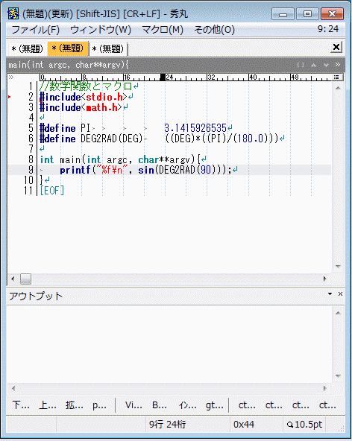This screenshot has height=441, width=352.
Task: Click the black cursor column marker on the ruler
Action: coord(163,77)
